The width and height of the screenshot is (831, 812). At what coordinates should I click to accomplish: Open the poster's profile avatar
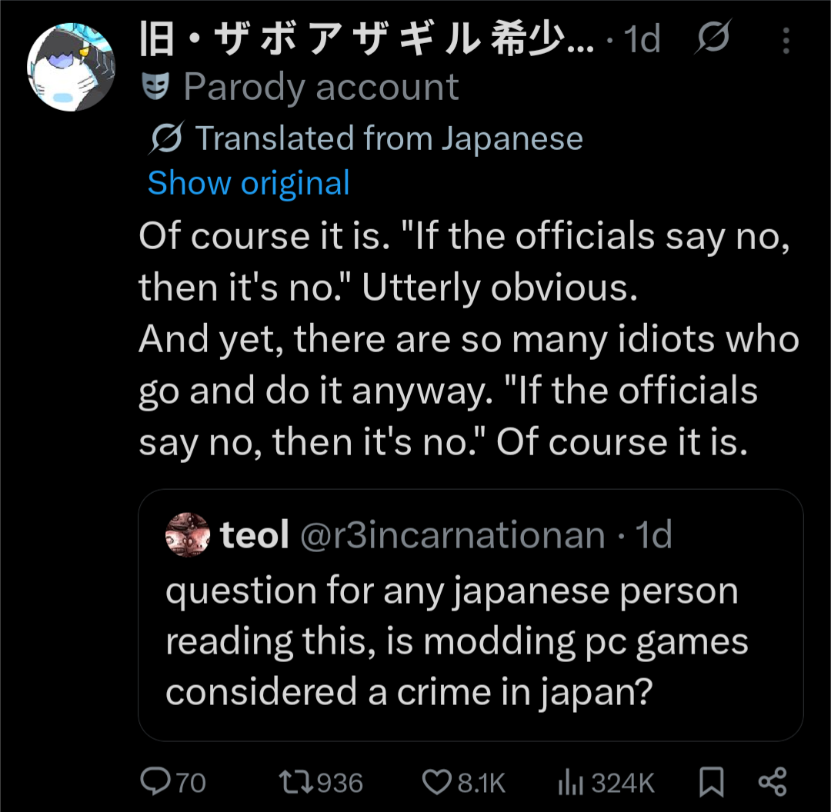(x=71, y=67)
